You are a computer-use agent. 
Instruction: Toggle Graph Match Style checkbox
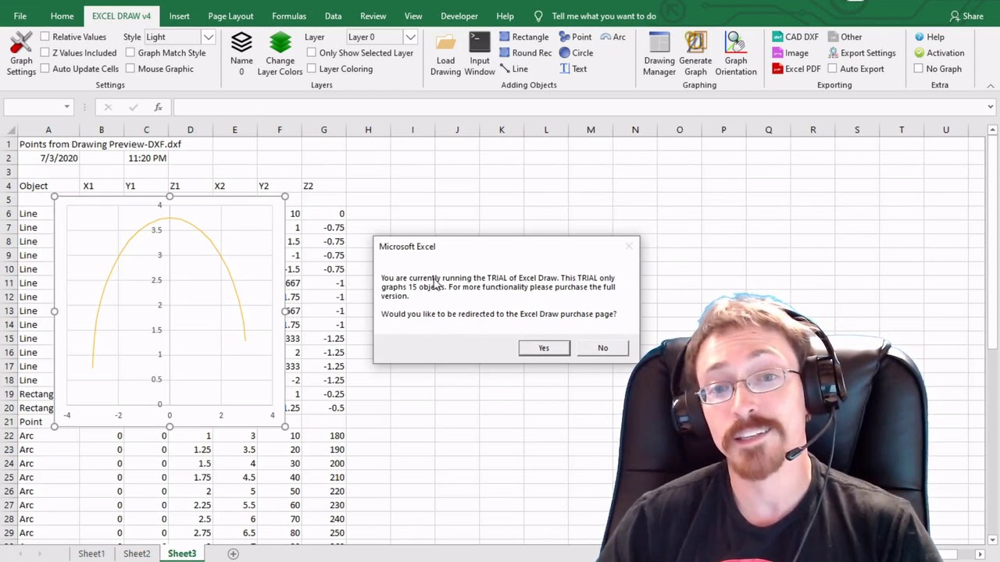pyautogui.click(x=130, y=53)
